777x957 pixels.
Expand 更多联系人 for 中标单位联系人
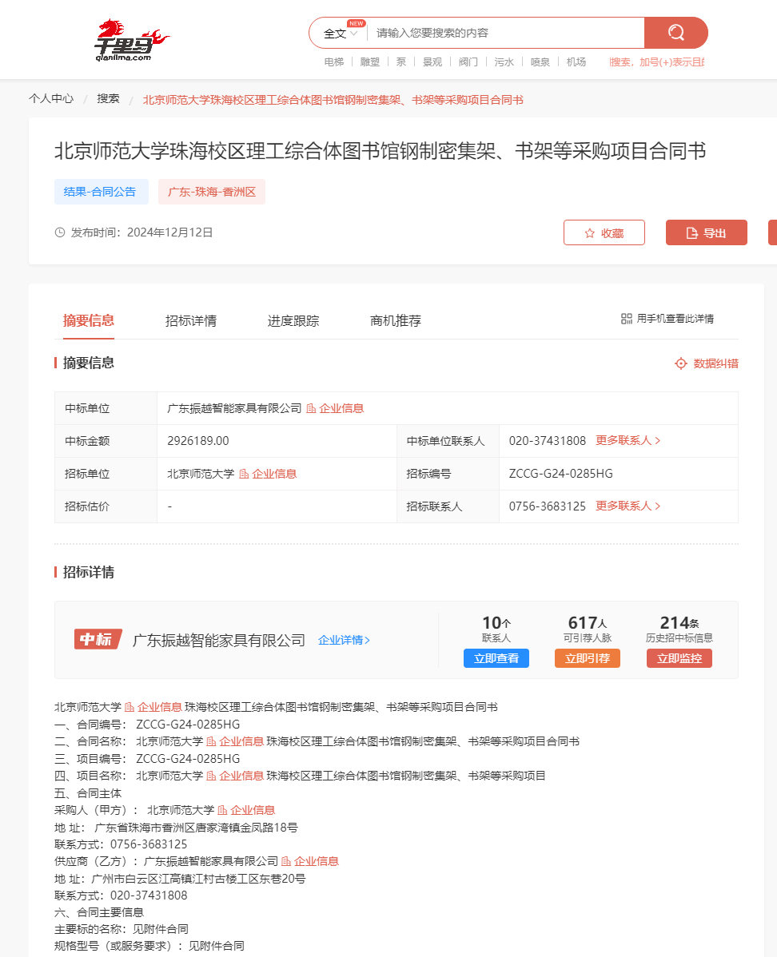click(x=628, y=441)
